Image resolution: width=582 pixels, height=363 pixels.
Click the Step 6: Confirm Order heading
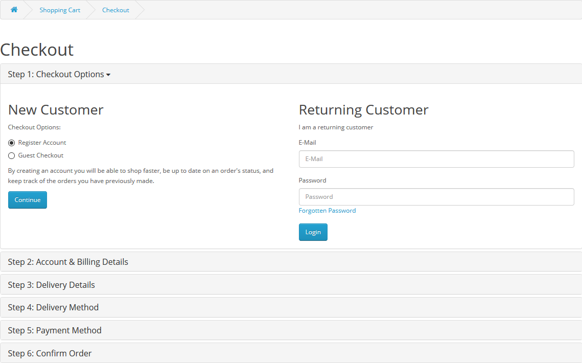point(50,353)
